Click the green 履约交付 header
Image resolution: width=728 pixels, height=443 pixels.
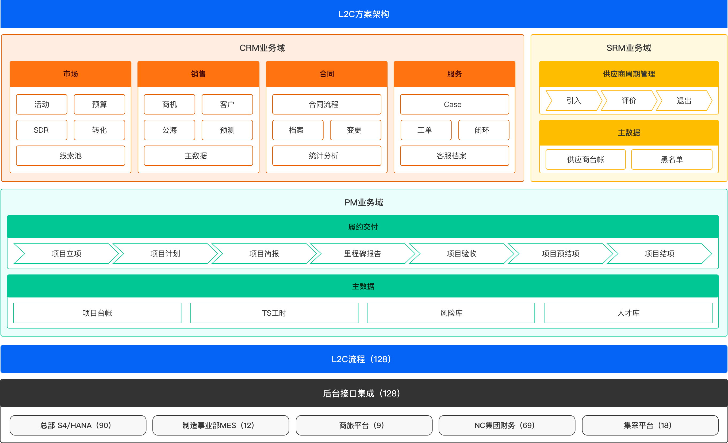tap(363, 227)
